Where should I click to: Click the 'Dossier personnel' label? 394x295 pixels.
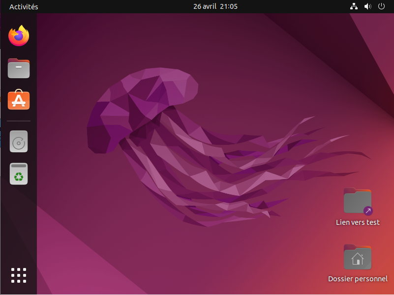[x=358, y=279]
